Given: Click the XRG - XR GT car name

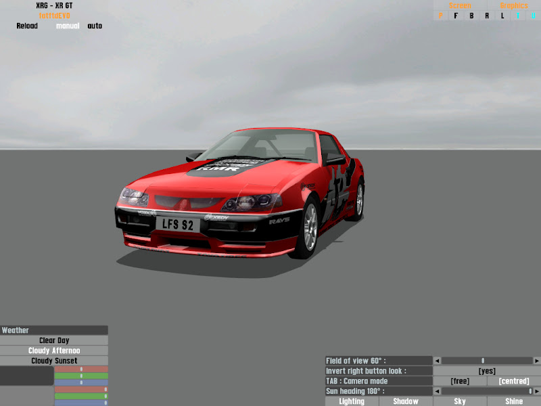Looking at the screenshot, I should pyautogui.click(x=54, y=5).
